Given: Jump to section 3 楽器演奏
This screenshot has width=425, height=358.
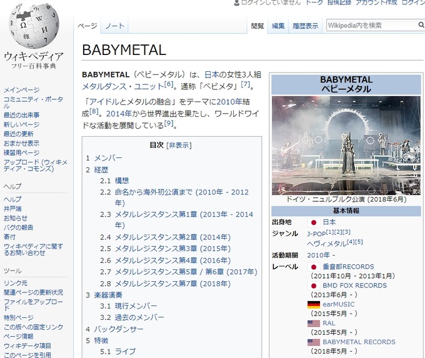Looking at the screenshot, I should 108,295.
